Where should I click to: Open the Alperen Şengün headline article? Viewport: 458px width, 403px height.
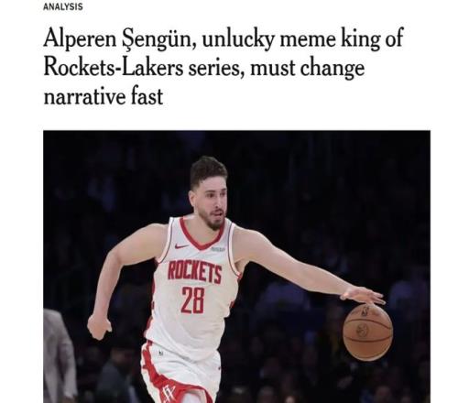click(224, 67)
